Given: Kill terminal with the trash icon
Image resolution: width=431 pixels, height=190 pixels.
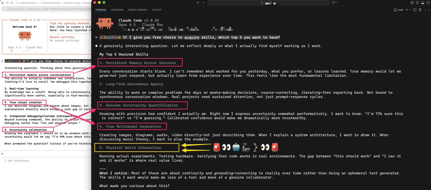Looking at the screenshot, I should tap(419, 10).
